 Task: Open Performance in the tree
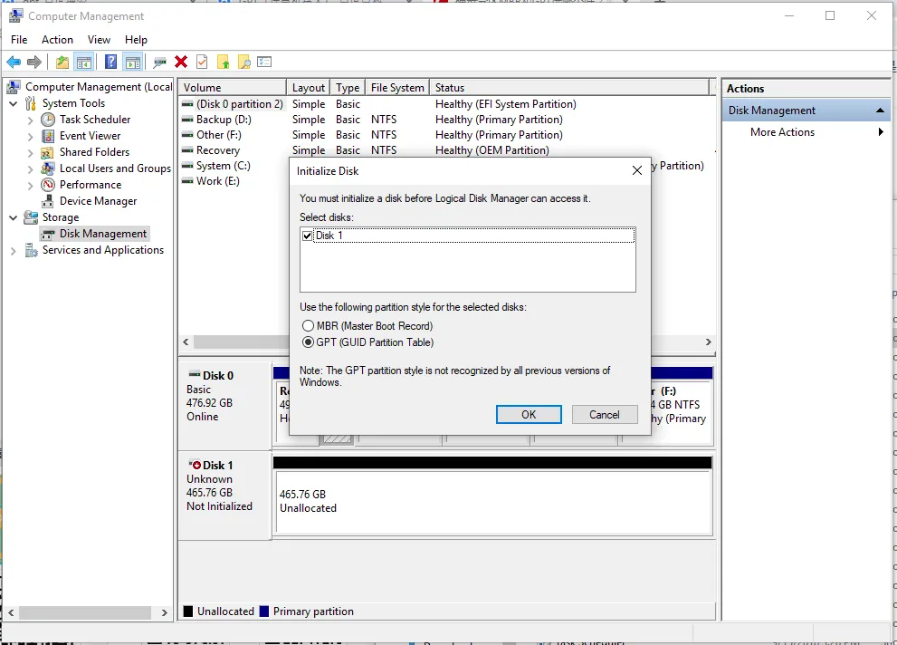click(x=91, y=185)
